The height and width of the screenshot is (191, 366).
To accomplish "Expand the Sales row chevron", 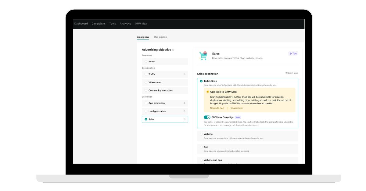I will tap(185, 119).
